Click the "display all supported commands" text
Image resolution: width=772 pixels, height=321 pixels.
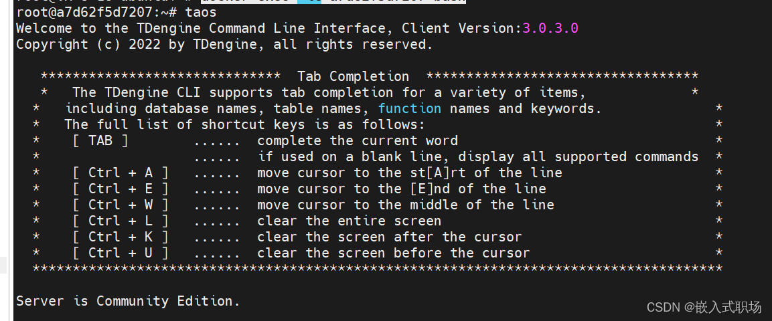click(x=578, y=156)
